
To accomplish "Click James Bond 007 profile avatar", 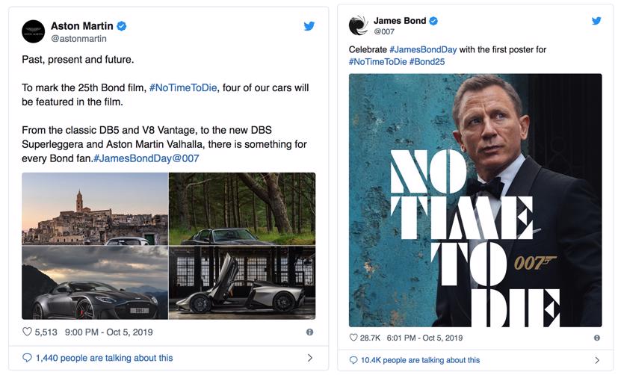I will click(359, 25).
